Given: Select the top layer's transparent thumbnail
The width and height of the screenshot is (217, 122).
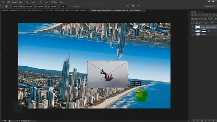Looking at the screenshot, I should tap(197, 27).
